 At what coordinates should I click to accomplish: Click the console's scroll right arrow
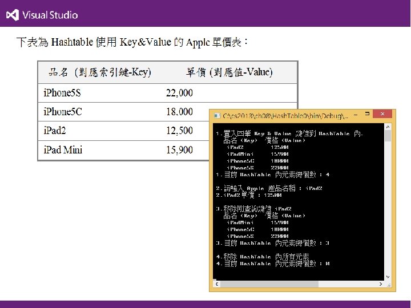pyautogui.click(x=381, y=284)
